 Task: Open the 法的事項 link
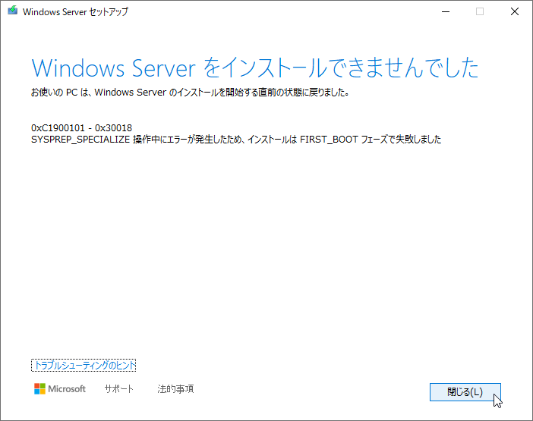click(175, 389)
